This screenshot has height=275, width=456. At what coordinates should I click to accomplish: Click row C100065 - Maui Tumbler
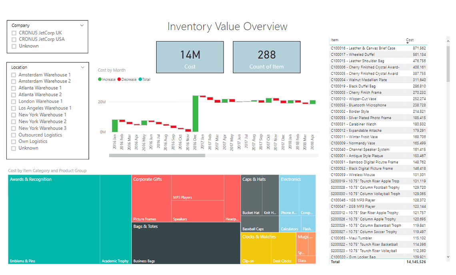coord(378,238)
